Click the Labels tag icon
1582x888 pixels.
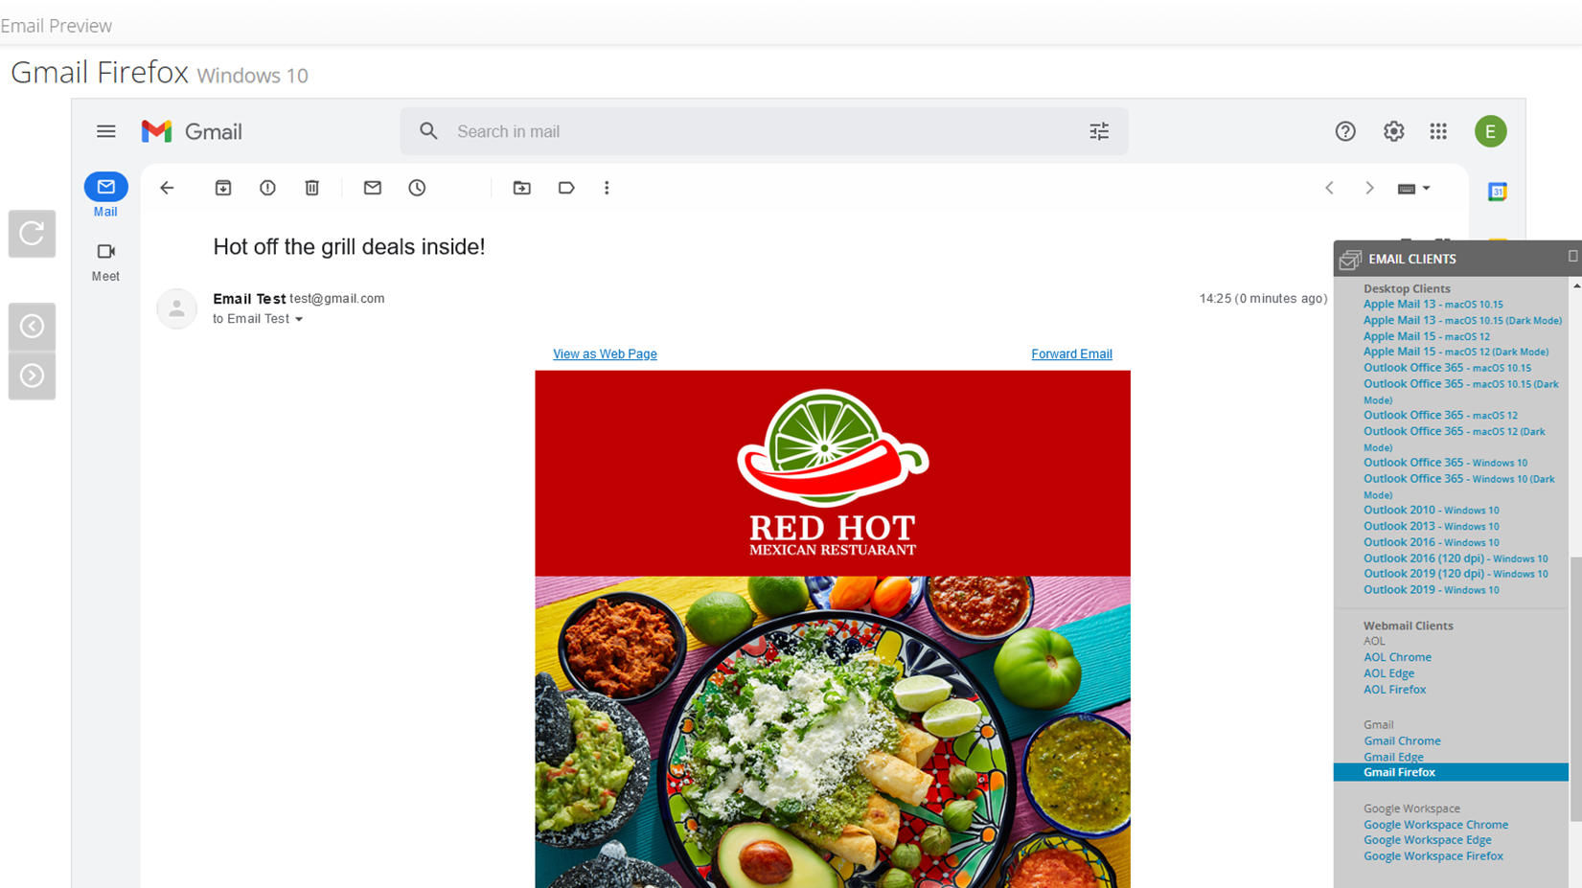[566, 188]
